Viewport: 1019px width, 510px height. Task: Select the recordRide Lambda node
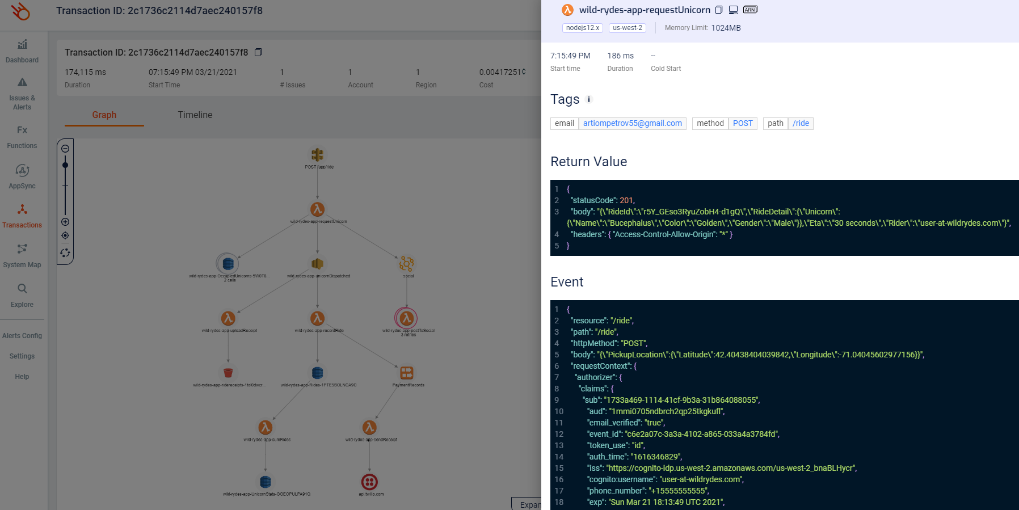(x=317, y=318)
